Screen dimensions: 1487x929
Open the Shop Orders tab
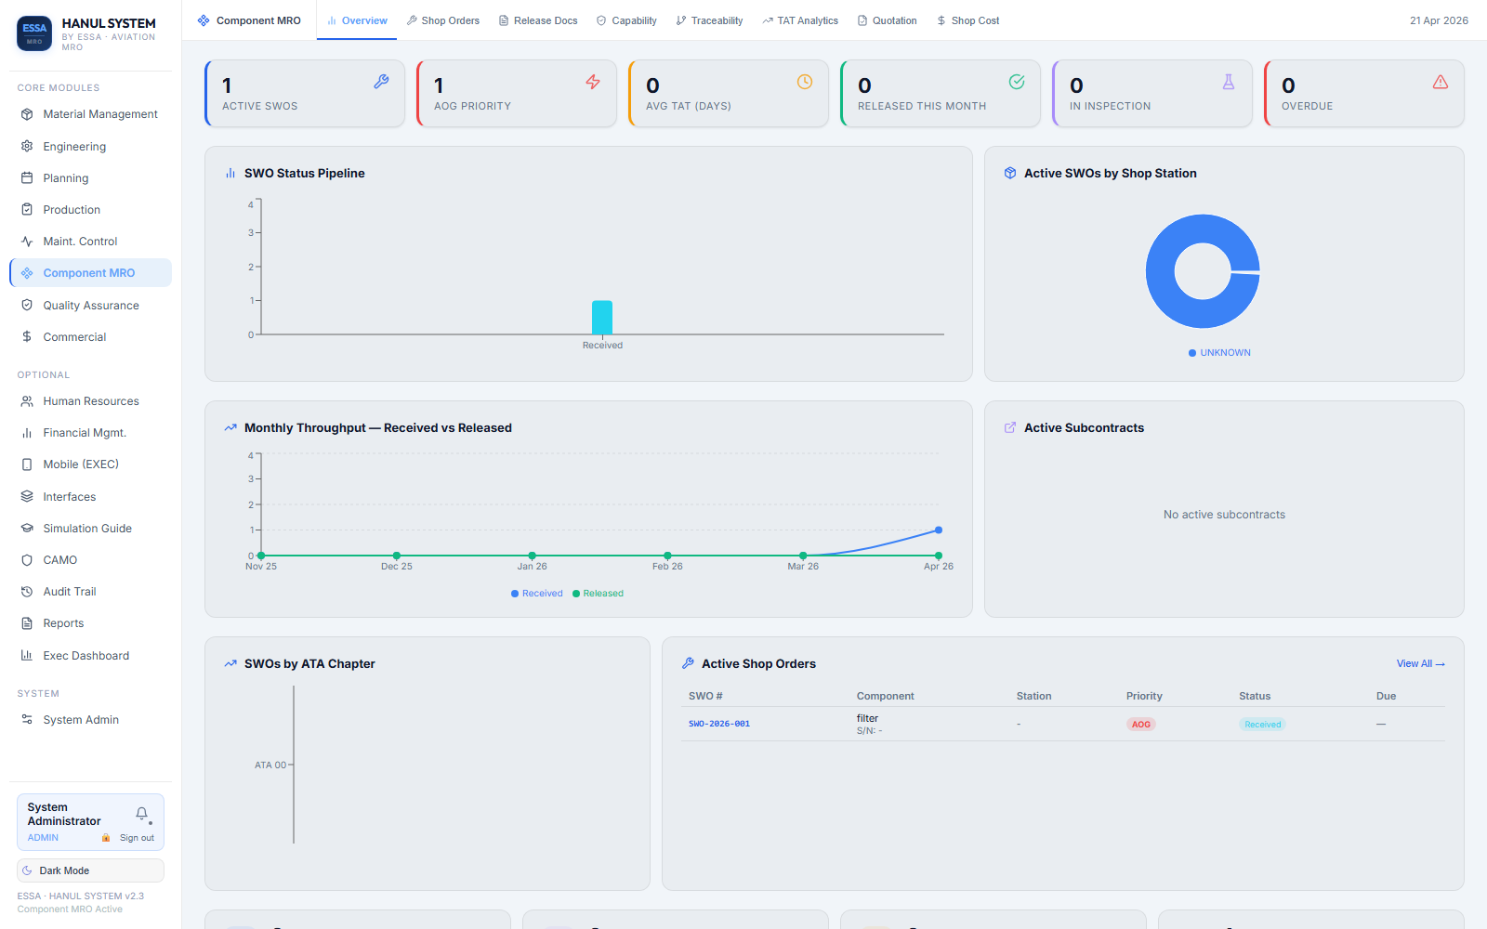pos(443,20)
